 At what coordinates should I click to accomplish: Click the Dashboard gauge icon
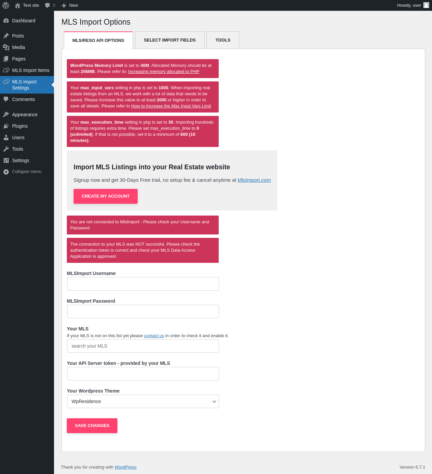6,21
